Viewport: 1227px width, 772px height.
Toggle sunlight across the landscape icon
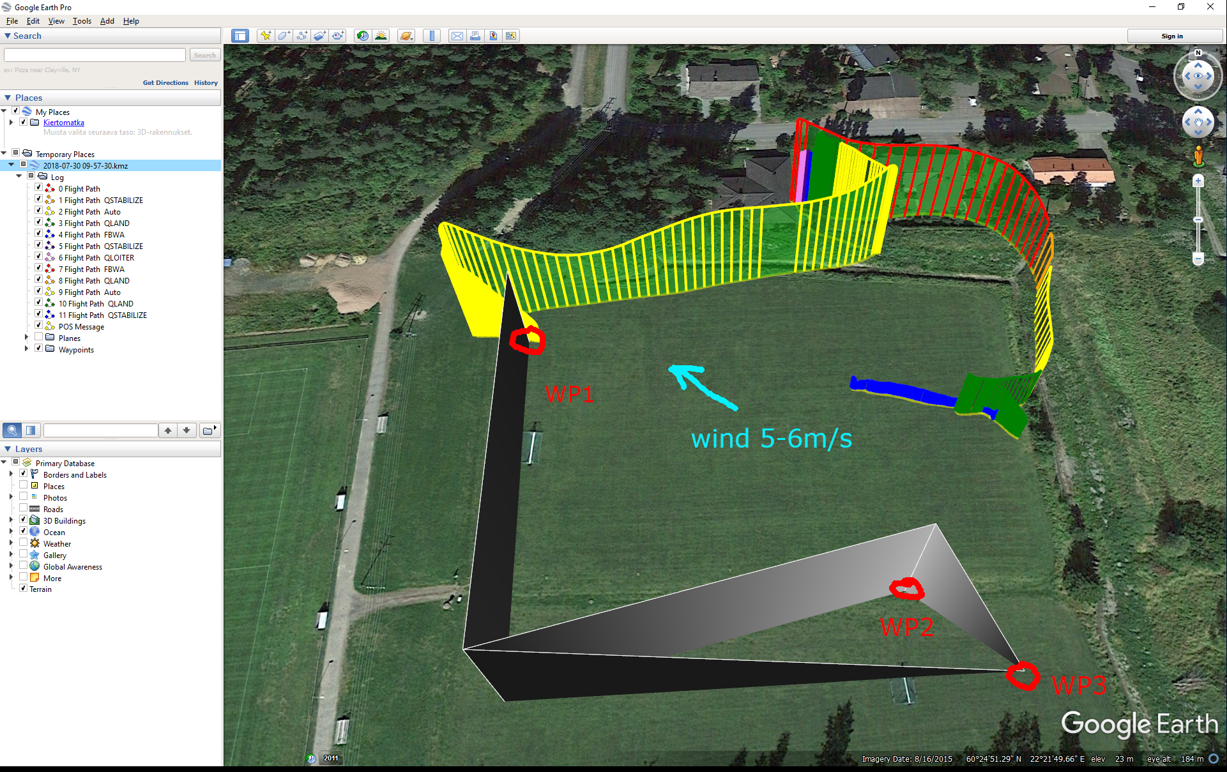pos(381,36)
